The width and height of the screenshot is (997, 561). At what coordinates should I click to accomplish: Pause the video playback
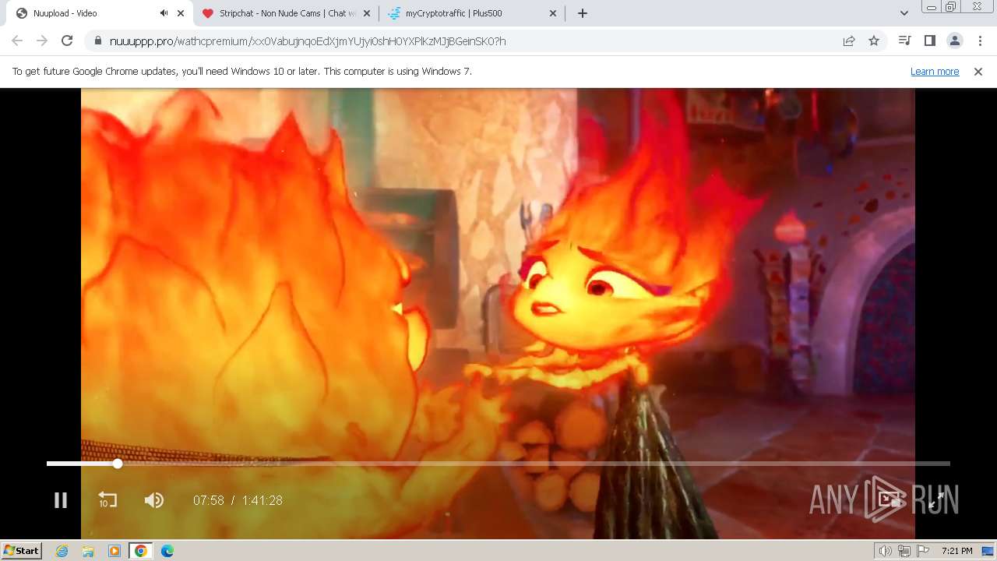pyautogui.click(x=61, y=500)
